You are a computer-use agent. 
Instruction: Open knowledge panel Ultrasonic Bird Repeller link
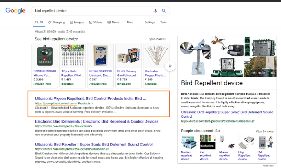coord(227,114)
